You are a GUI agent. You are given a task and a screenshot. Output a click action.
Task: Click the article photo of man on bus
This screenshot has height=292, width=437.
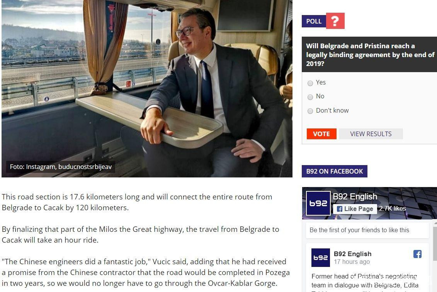(x=147, y=88)
